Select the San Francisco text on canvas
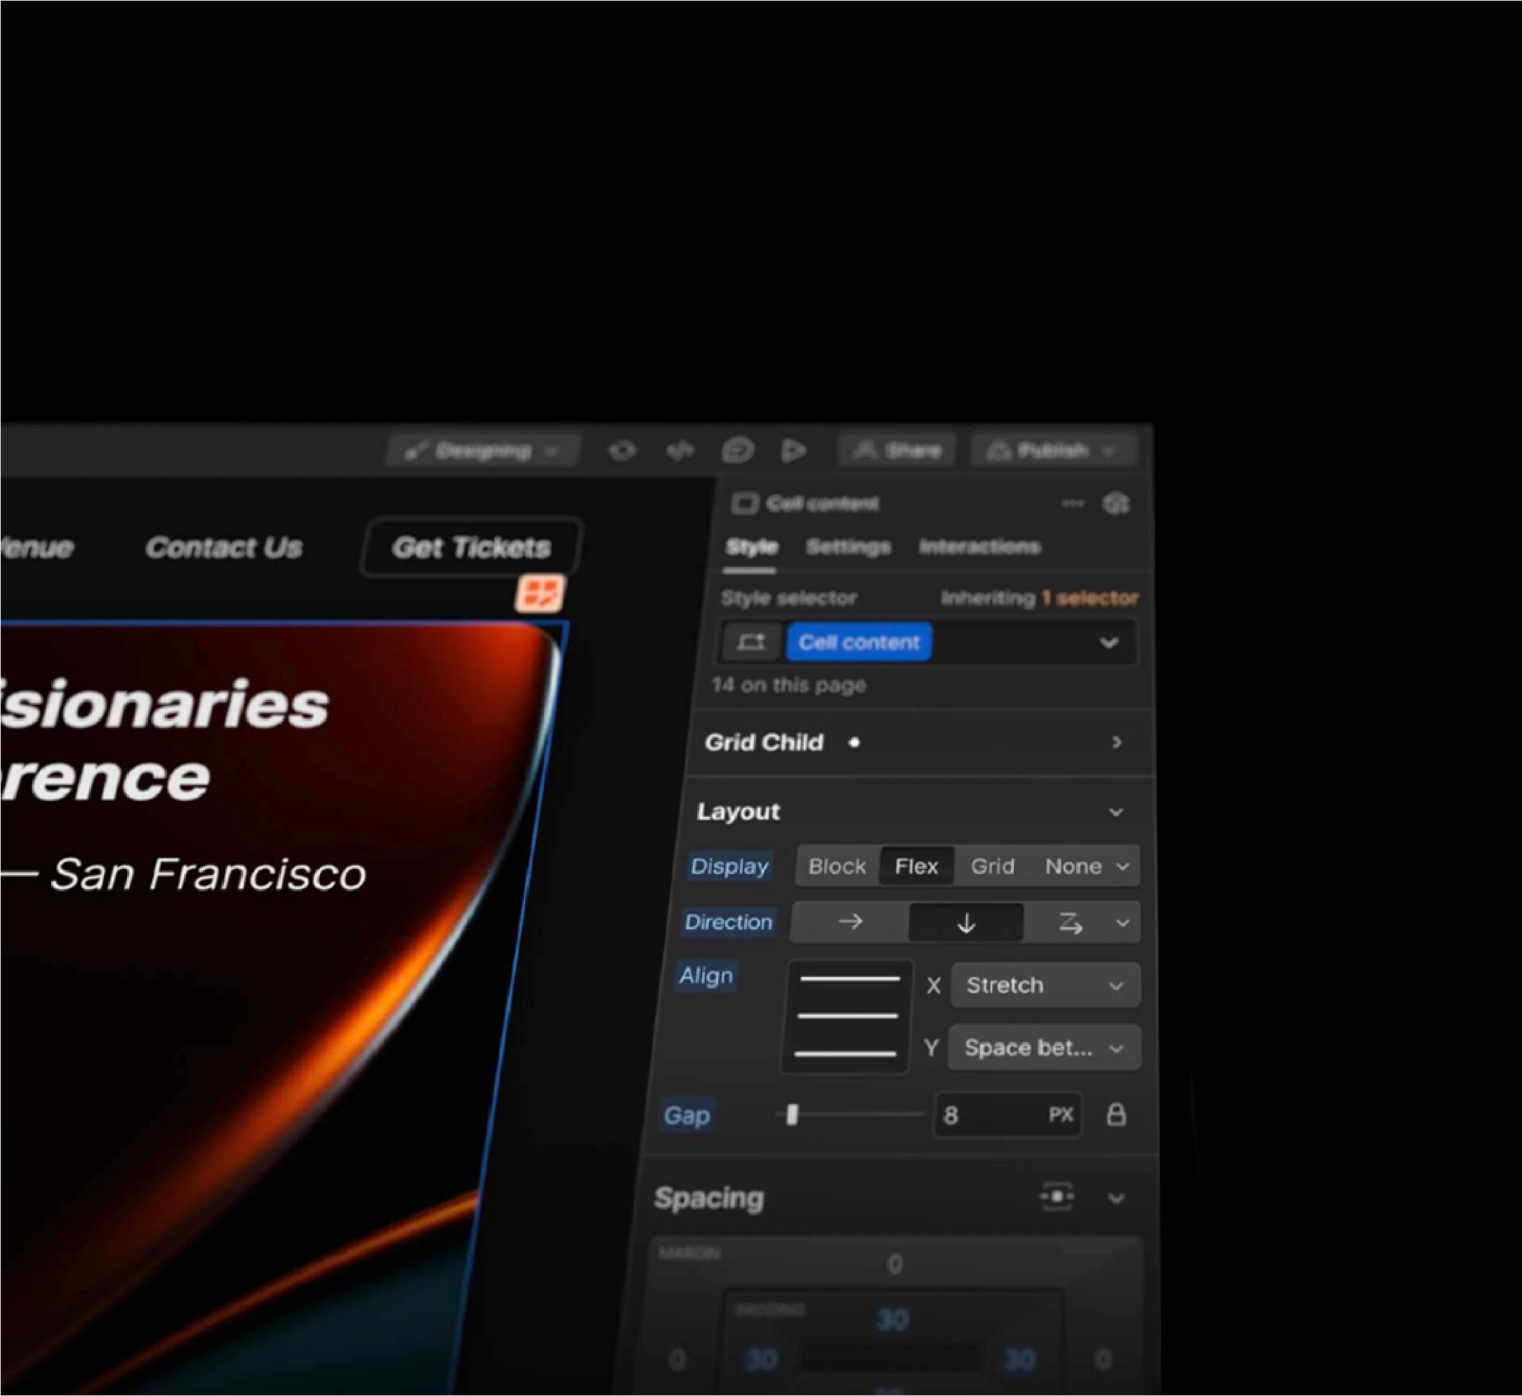1522x1396 pixels. click(x=208, y=875)
